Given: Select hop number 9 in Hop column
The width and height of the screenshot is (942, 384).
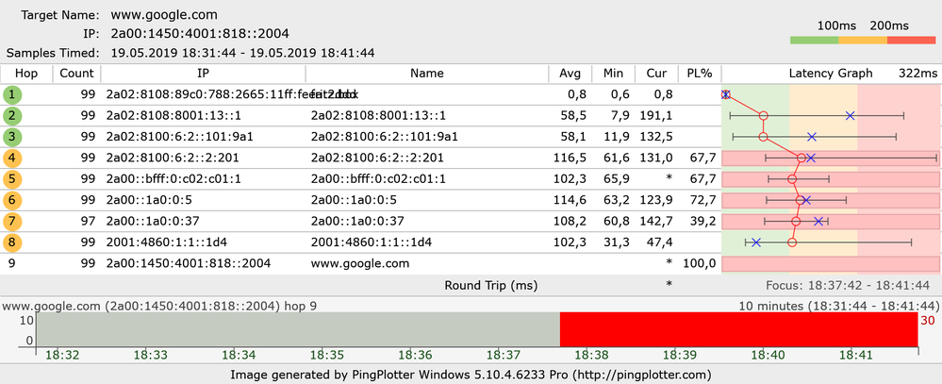Looking at the screenshot, I should point(10,263).
